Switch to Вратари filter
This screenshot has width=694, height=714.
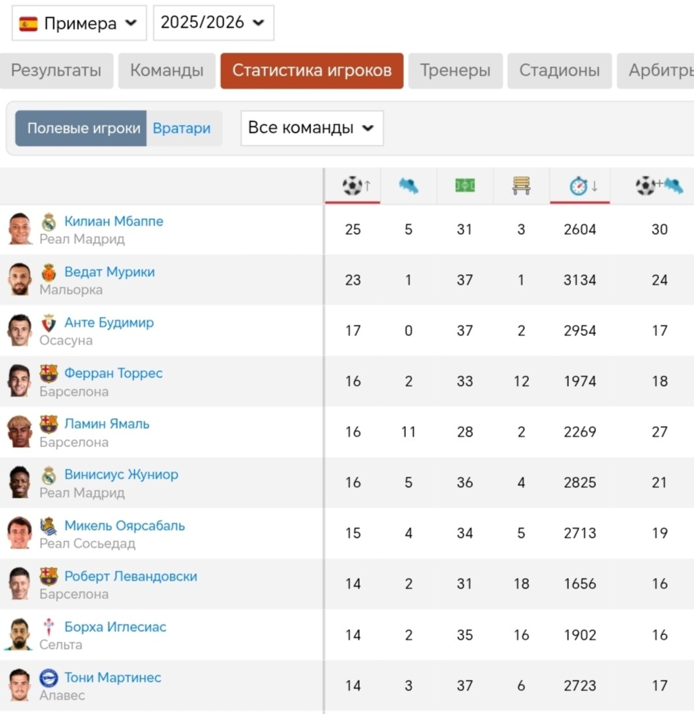tap(182, 128)
